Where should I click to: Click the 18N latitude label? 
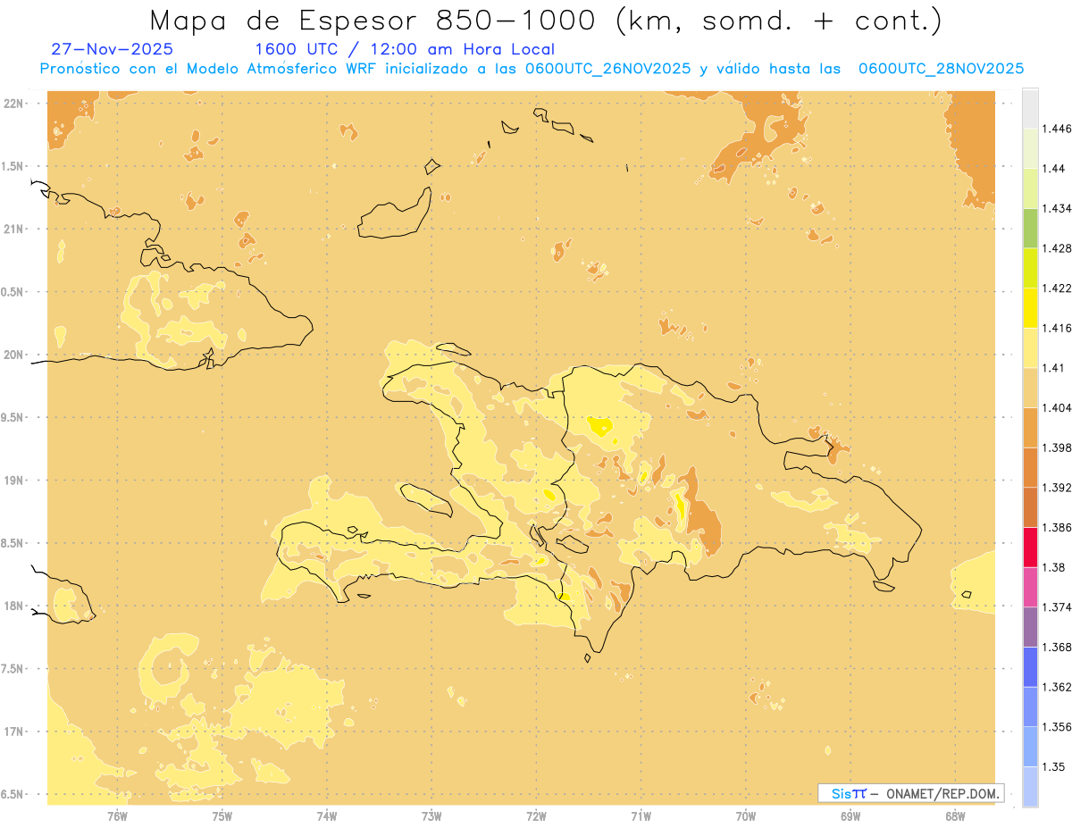13,606
